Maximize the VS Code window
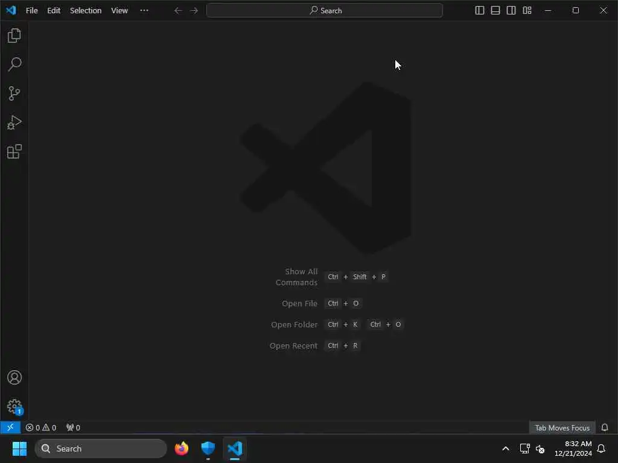 tap(576, 11)
